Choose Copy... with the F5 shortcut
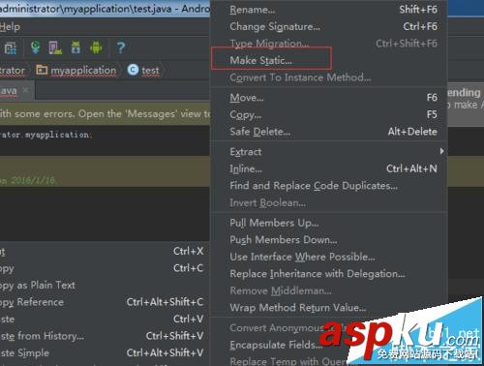 [x=329, y=114]
